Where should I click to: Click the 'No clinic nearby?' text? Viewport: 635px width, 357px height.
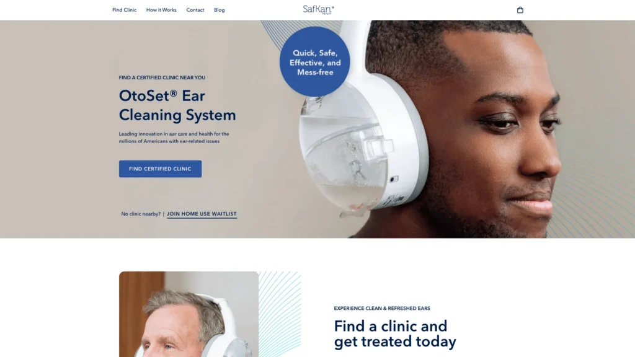[141, 214]
